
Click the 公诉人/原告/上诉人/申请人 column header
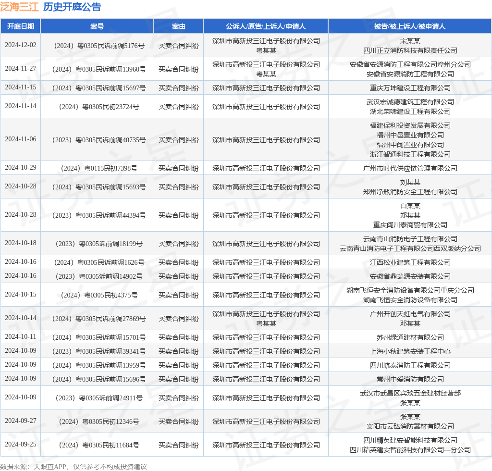click(x=266, y=26)
